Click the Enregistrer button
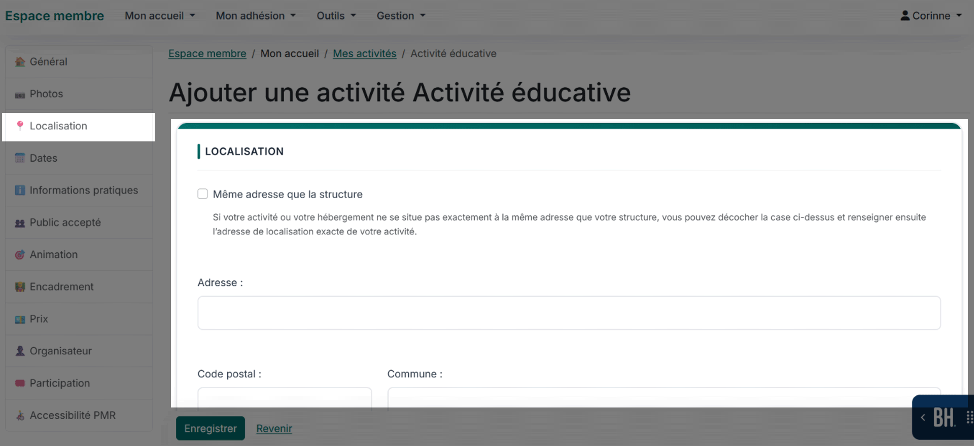The height and width of the screenshot is (446, 974). [211, 428]
